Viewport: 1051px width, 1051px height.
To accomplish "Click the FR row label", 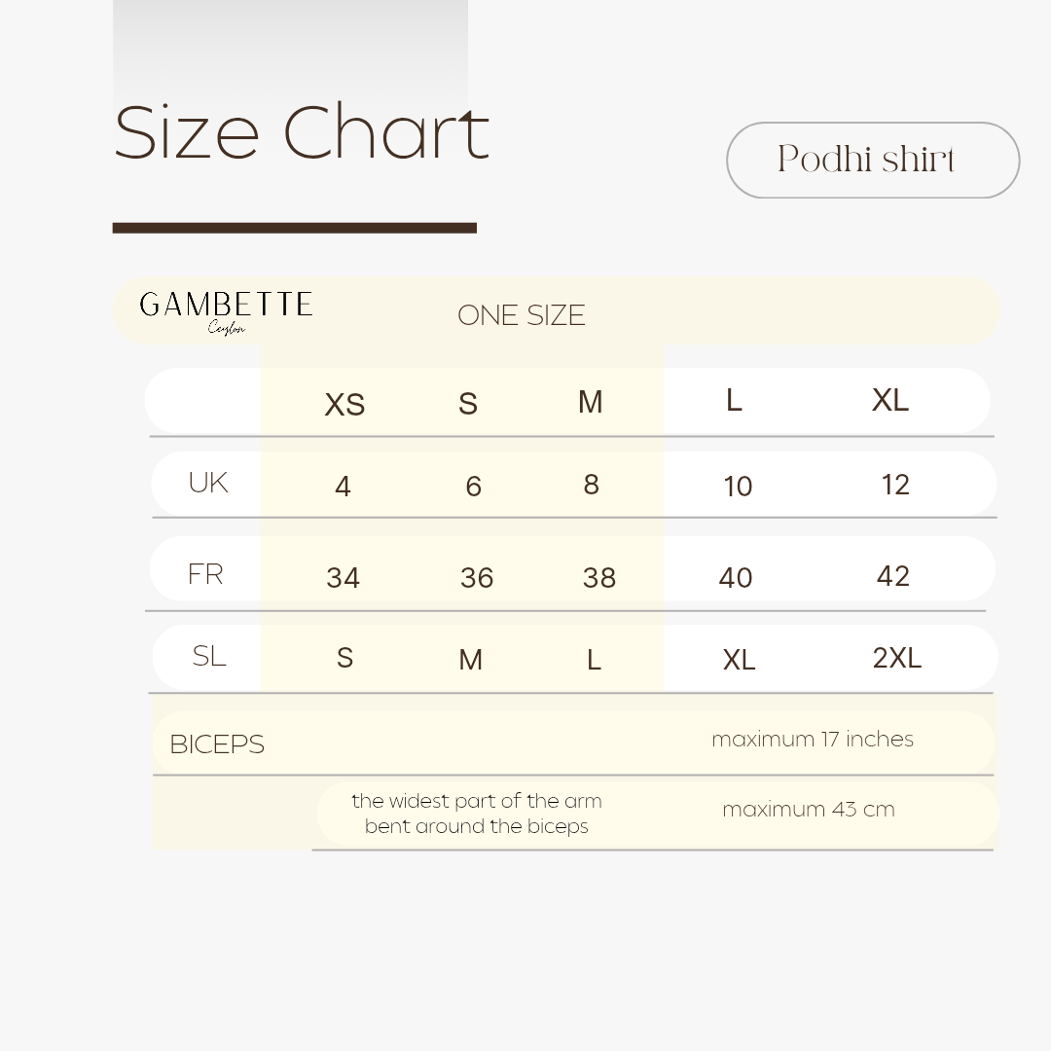I will 206,574.
